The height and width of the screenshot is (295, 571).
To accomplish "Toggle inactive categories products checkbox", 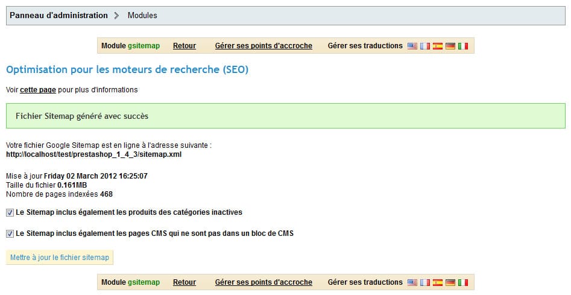I will (10, 213).
